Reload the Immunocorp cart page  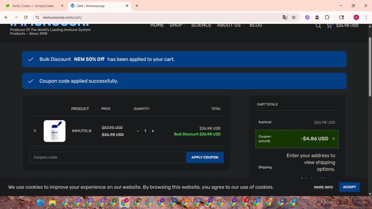tap(26, 17)
